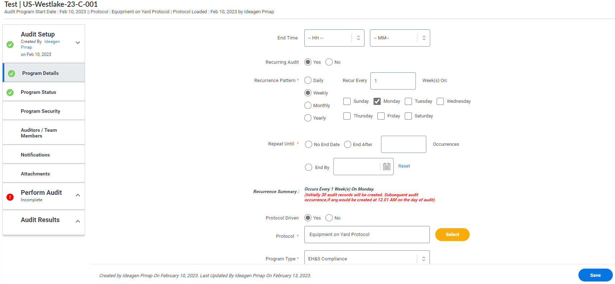615x284 pixels.
Task: Open the Program Security tab
Action: pyautogui.click(x=41, y=111)
